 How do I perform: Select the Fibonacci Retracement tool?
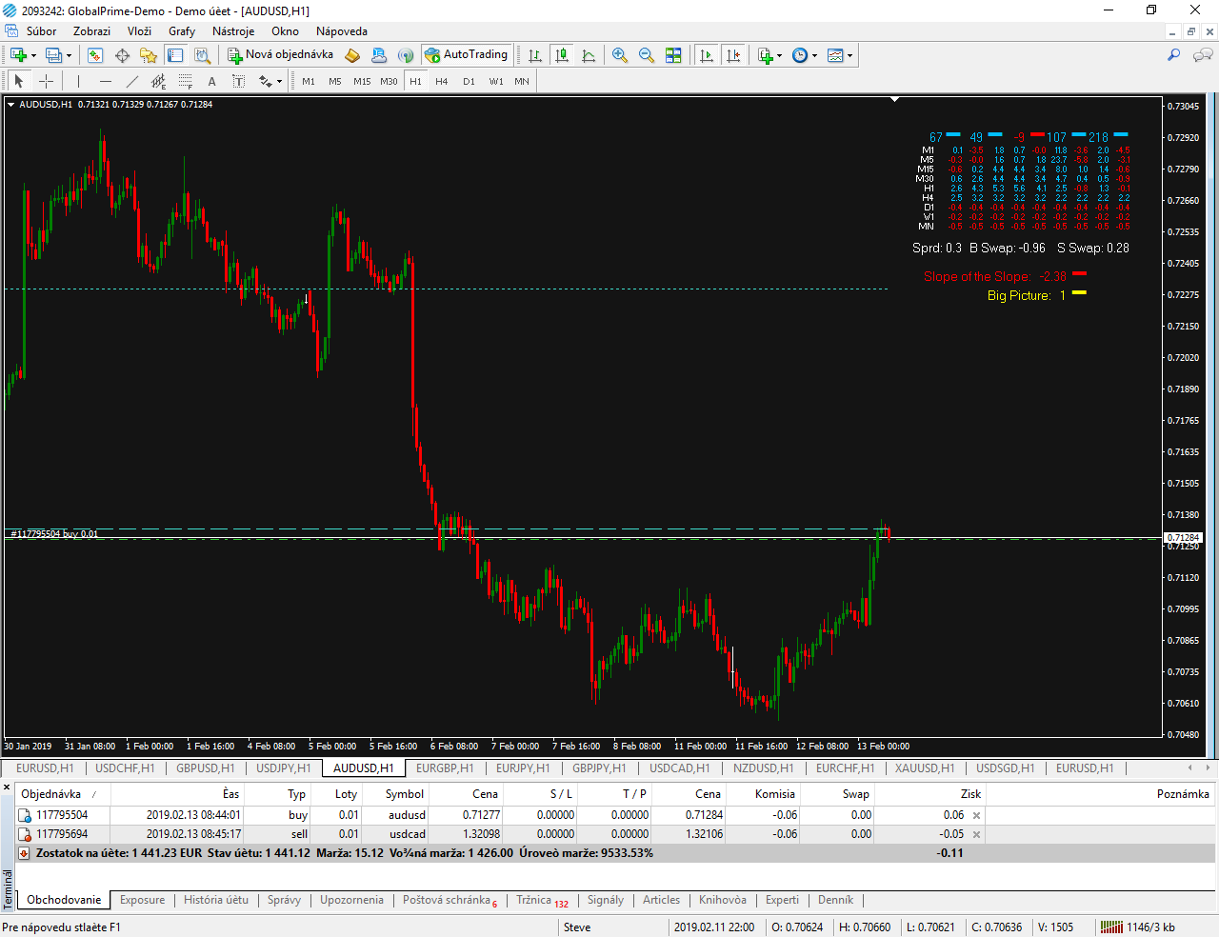[186, 81]
